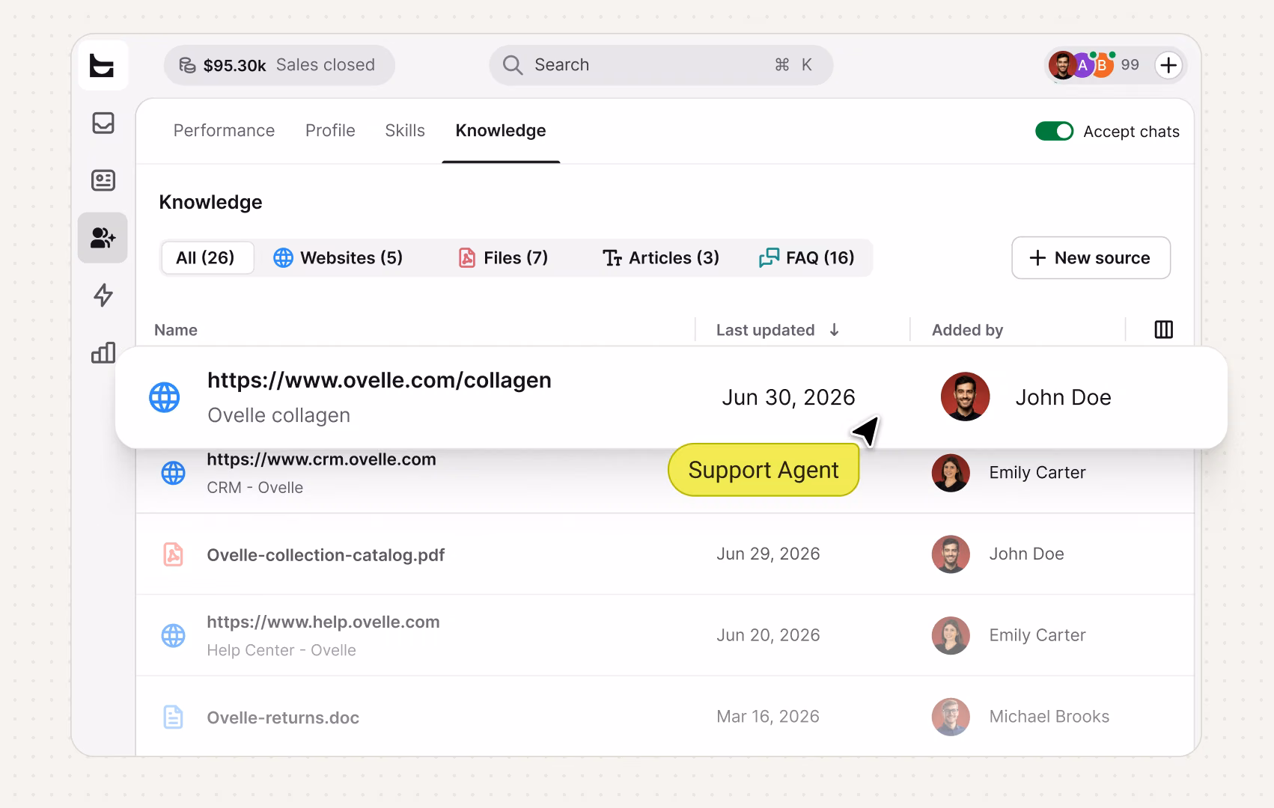
Task: Open https://www.help.ovelle.com source
Action: pos(323,622)
